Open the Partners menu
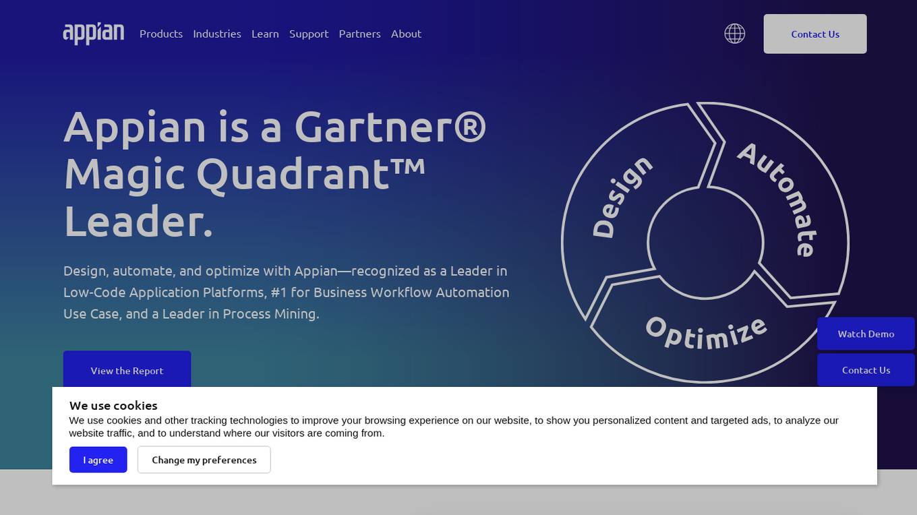Screen dimensions: 917x515 click(359, 34)
